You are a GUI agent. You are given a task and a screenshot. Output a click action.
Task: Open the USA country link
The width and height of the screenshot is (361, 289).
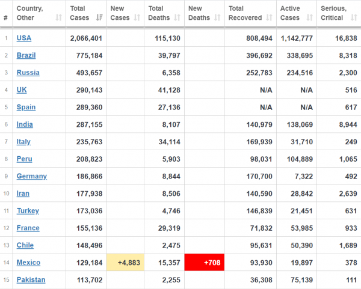pyautogui.click(x=24, y=38)
